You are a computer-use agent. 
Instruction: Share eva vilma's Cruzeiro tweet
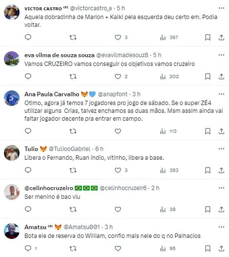221,77
